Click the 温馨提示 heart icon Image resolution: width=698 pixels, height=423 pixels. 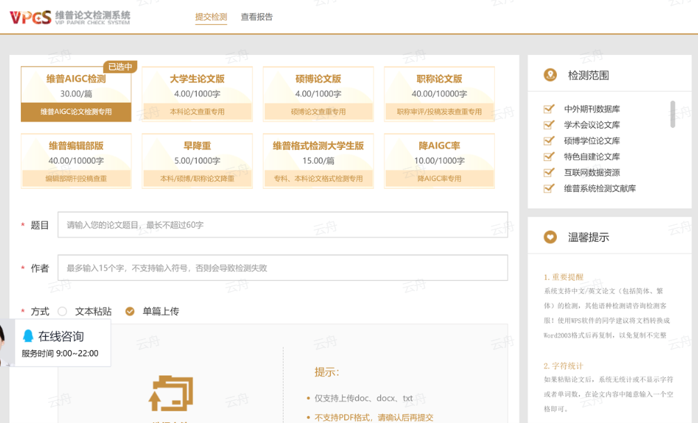(x=550, y=237)
